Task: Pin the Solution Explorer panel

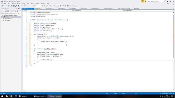Action: click(18, 9)
